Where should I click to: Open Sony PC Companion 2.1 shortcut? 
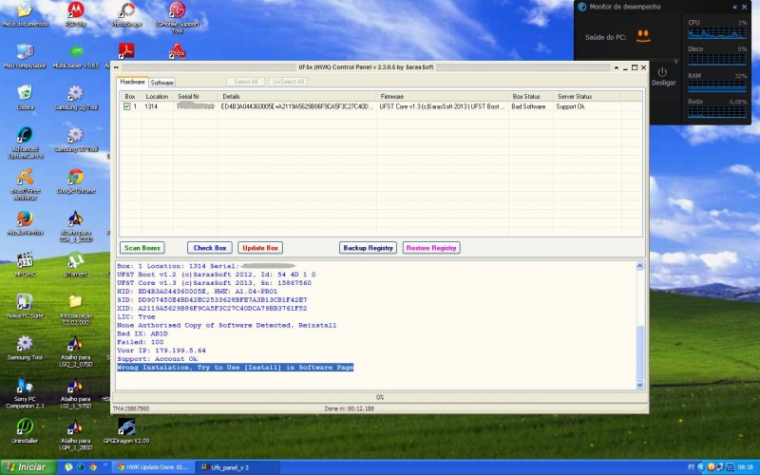(25, 392)
